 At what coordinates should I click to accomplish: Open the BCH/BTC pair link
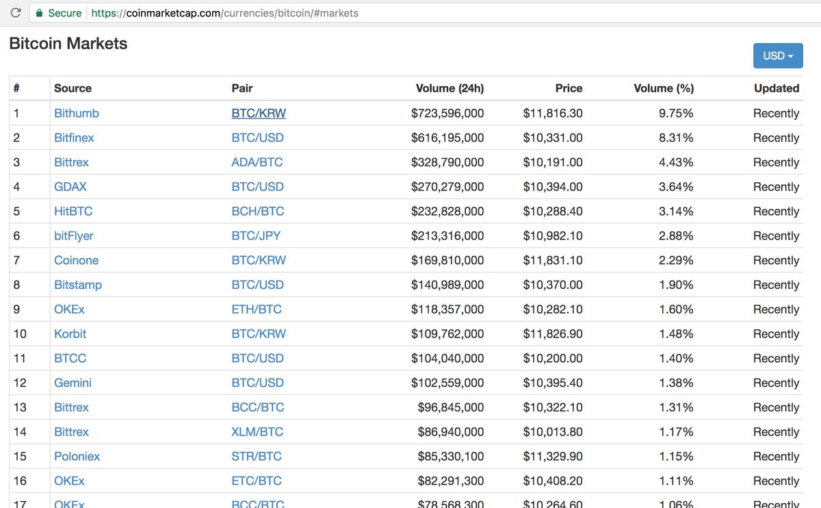coord(258,212)
